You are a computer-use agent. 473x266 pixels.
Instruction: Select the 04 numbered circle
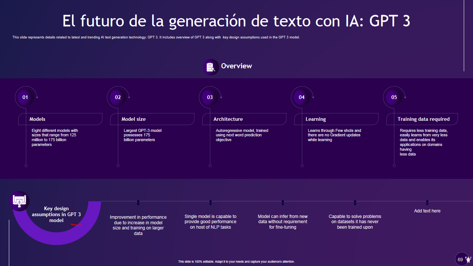(x=302, y=97)
